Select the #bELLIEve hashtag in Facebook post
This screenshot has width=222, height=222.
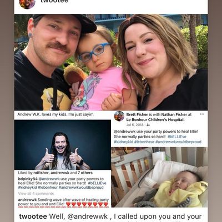pos(177,137)
